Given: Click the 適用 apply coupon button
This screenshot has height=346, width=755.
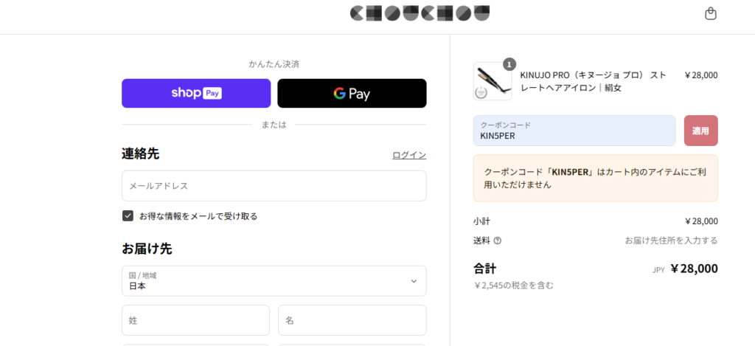Looking at the screenshot, I should 700,131.
